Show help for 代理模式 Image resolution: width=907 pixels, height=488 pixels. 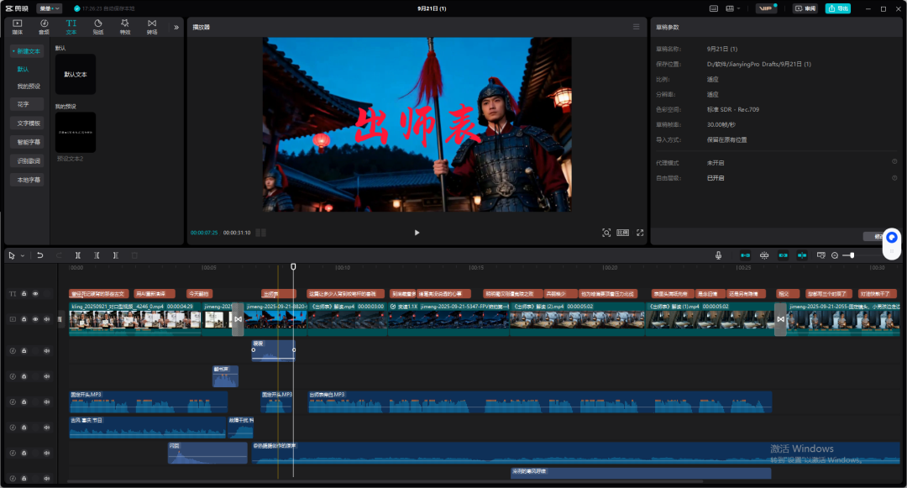(x=894, y=162)
